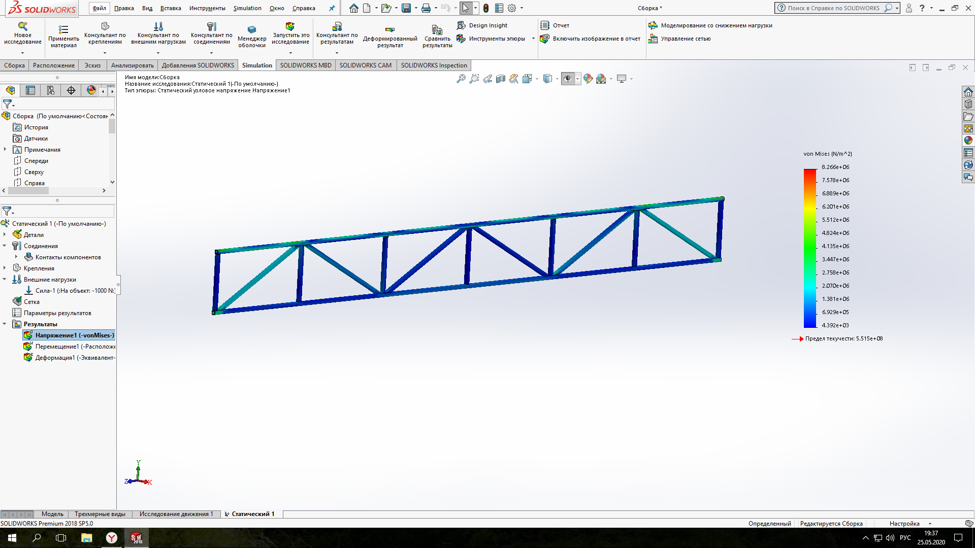Select the ConfigurationManager tab icon
Viewport: 975px width, 548px height.
click(x=51, y=90)
